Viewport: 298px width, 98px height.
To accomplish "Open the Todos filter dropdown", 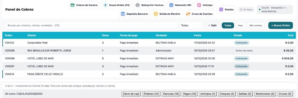I will (x=191, y=25).
